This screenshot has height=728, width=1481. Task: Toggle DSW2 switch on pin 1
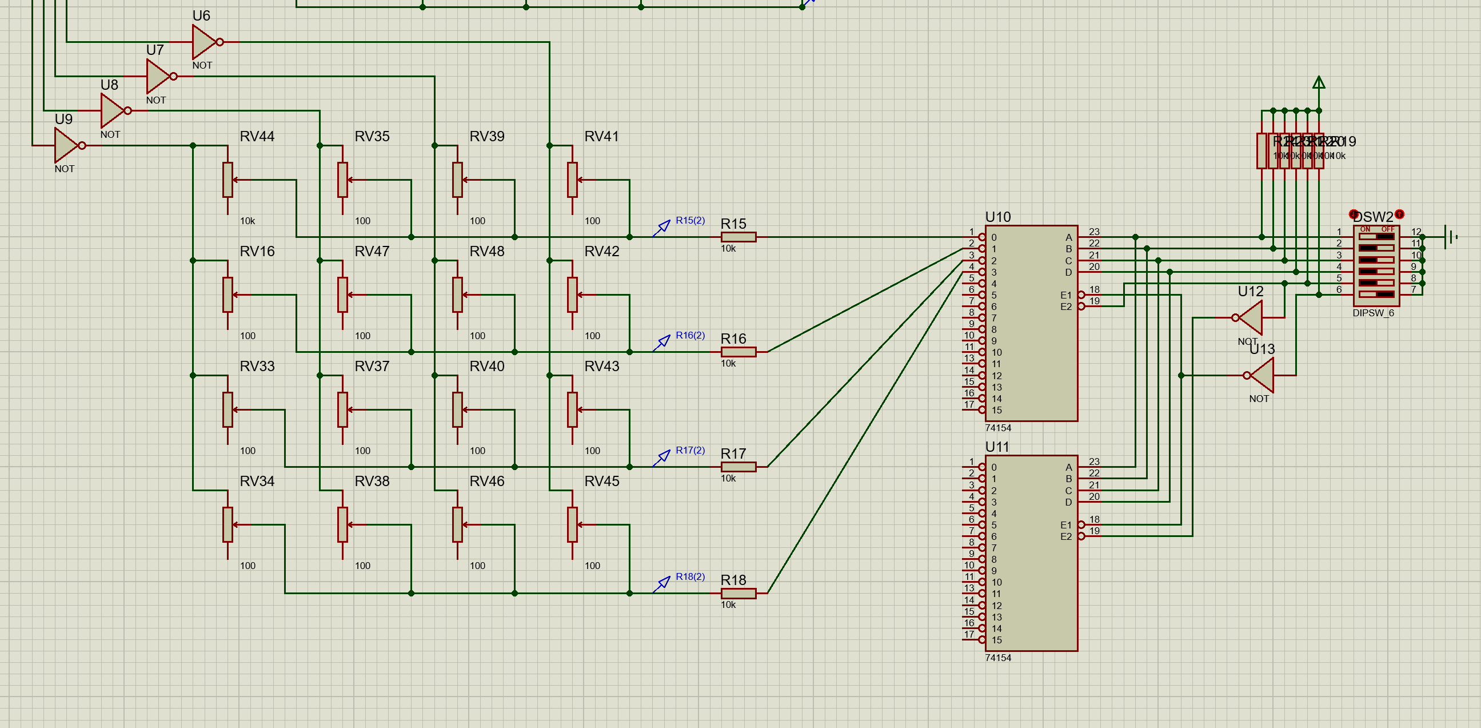click(1376, 237)
